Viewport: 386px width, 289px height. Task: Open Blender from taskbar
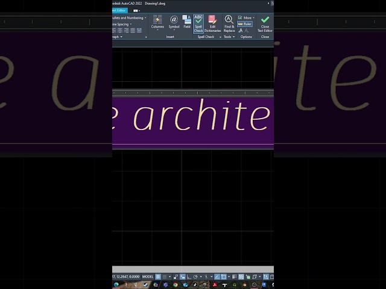click(244, 285)
